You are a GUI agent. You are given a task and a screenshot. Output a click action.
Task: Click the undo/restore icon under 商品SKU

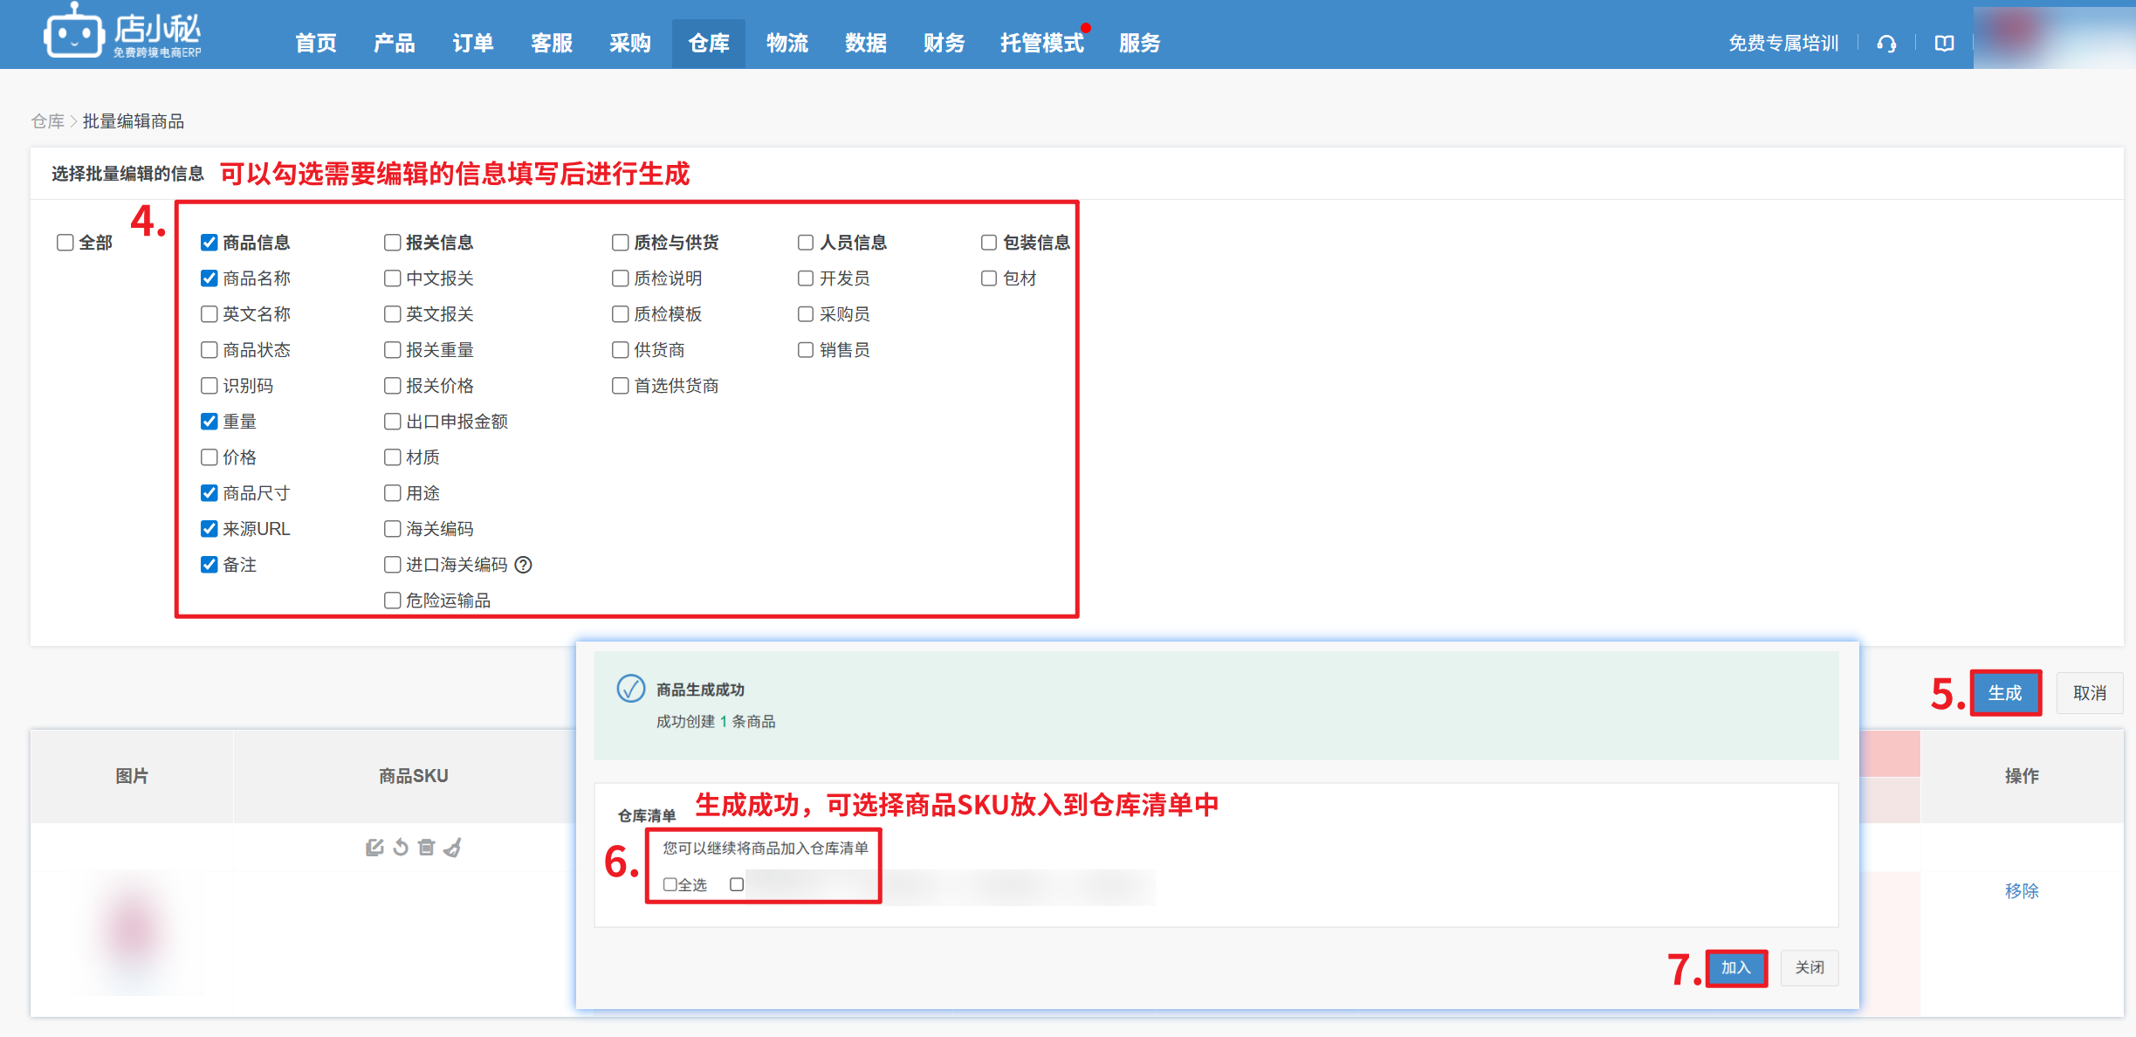coord(401,848)
